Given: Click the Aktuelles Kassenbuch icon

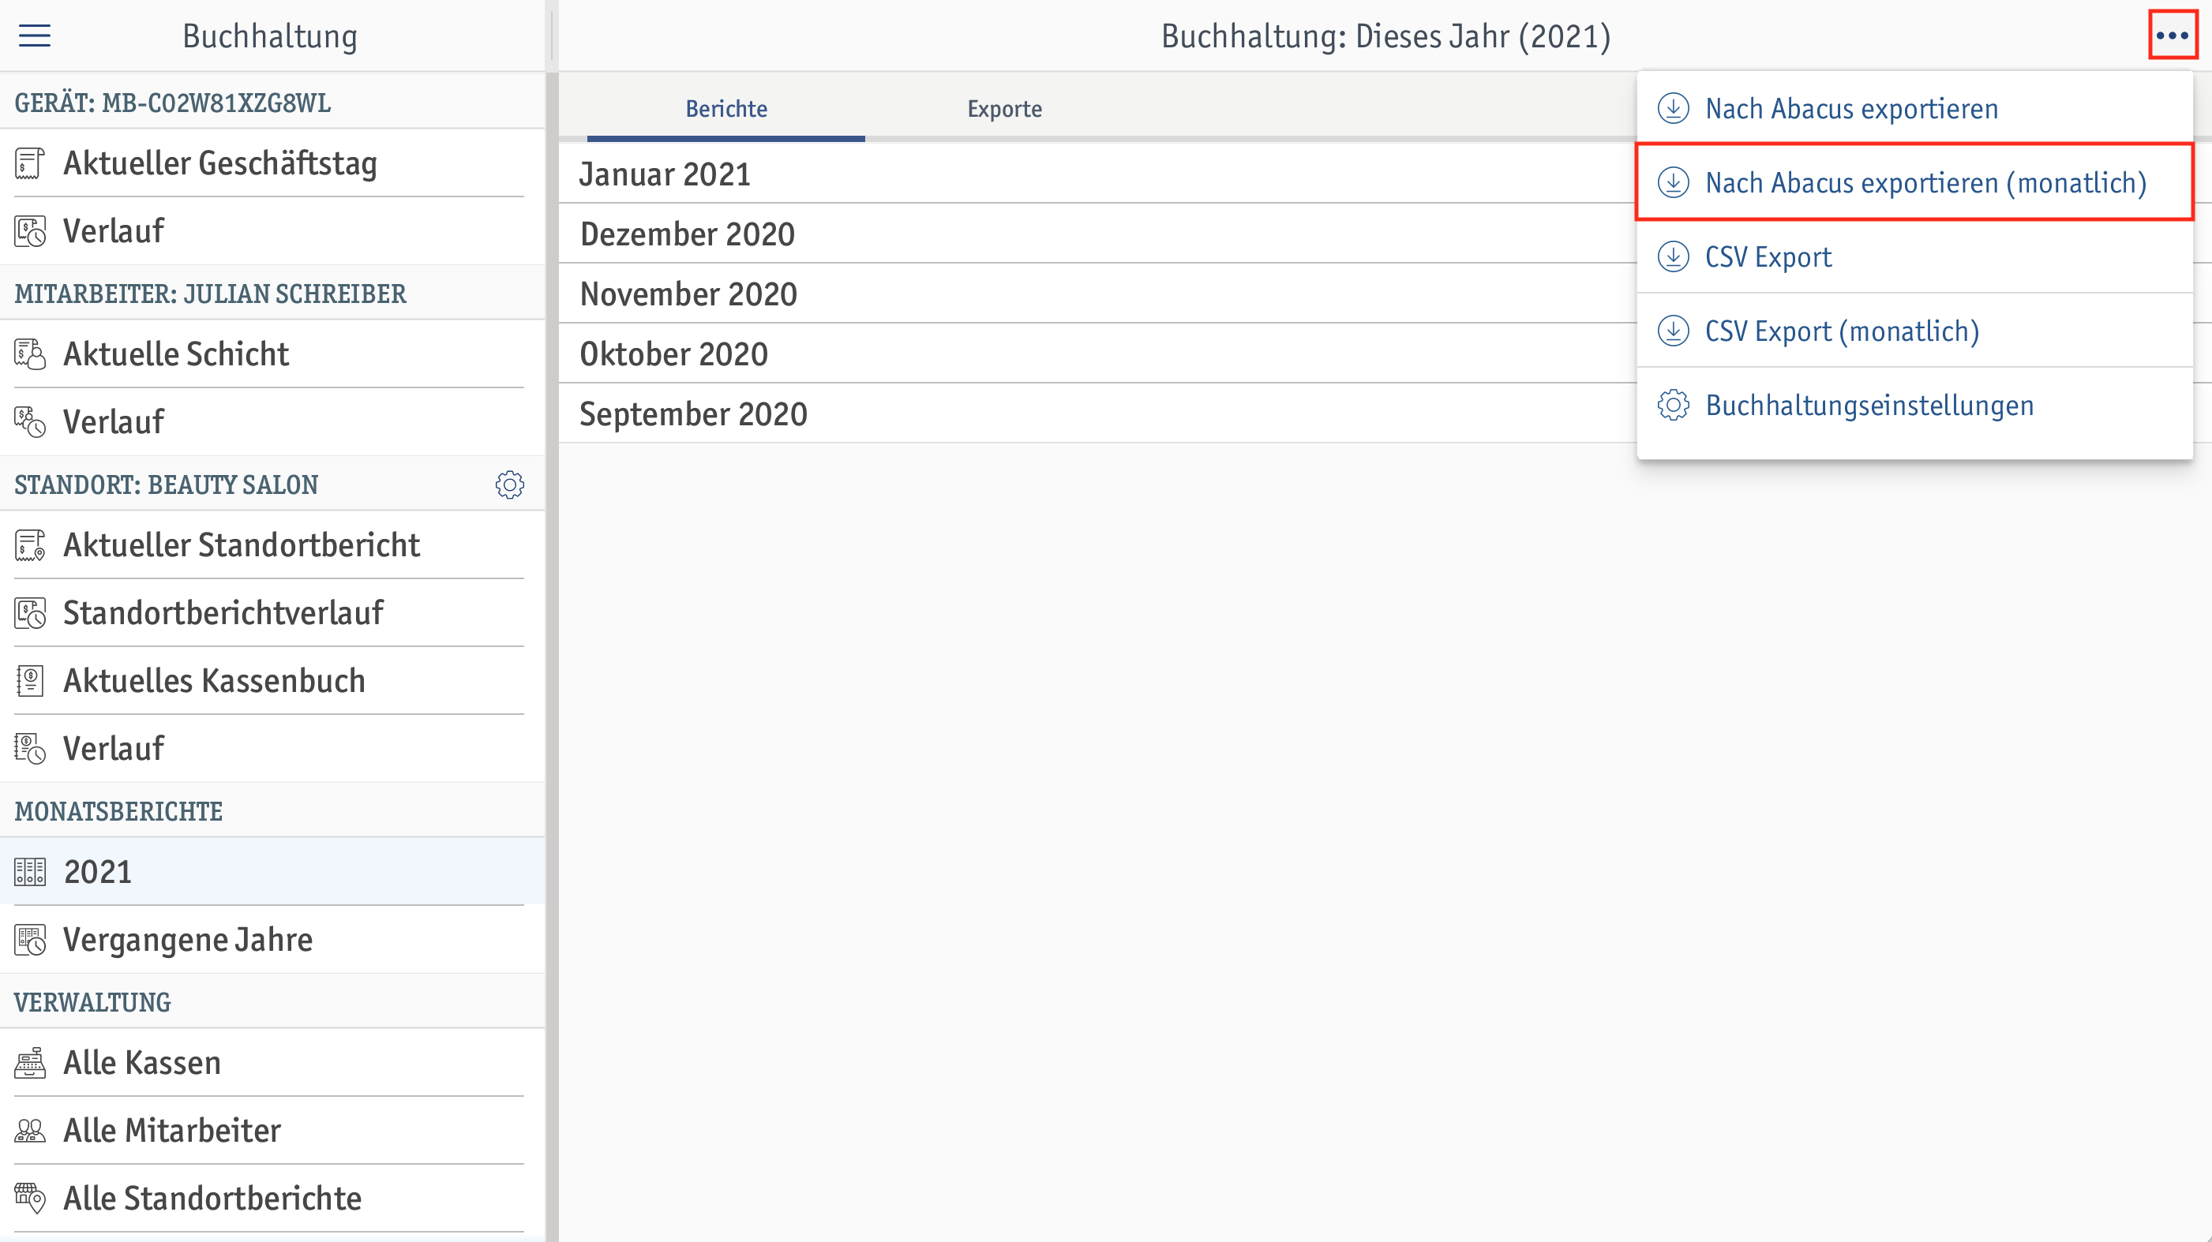Looking at the screenshot, I should 30,681.
